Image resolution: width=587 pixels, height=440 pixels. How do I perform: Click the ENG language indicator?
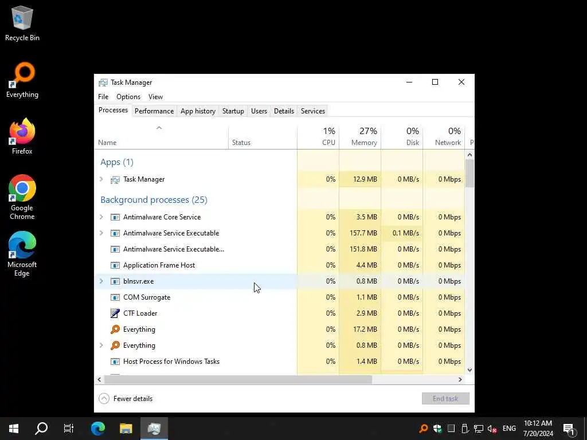tap(509, 429)
